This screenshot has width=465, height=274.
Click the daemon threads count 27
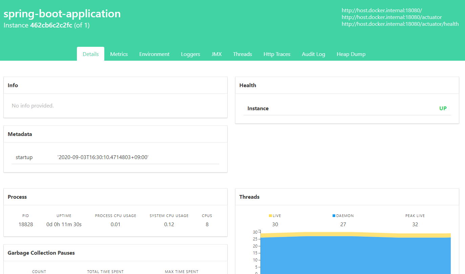point(343,224)
